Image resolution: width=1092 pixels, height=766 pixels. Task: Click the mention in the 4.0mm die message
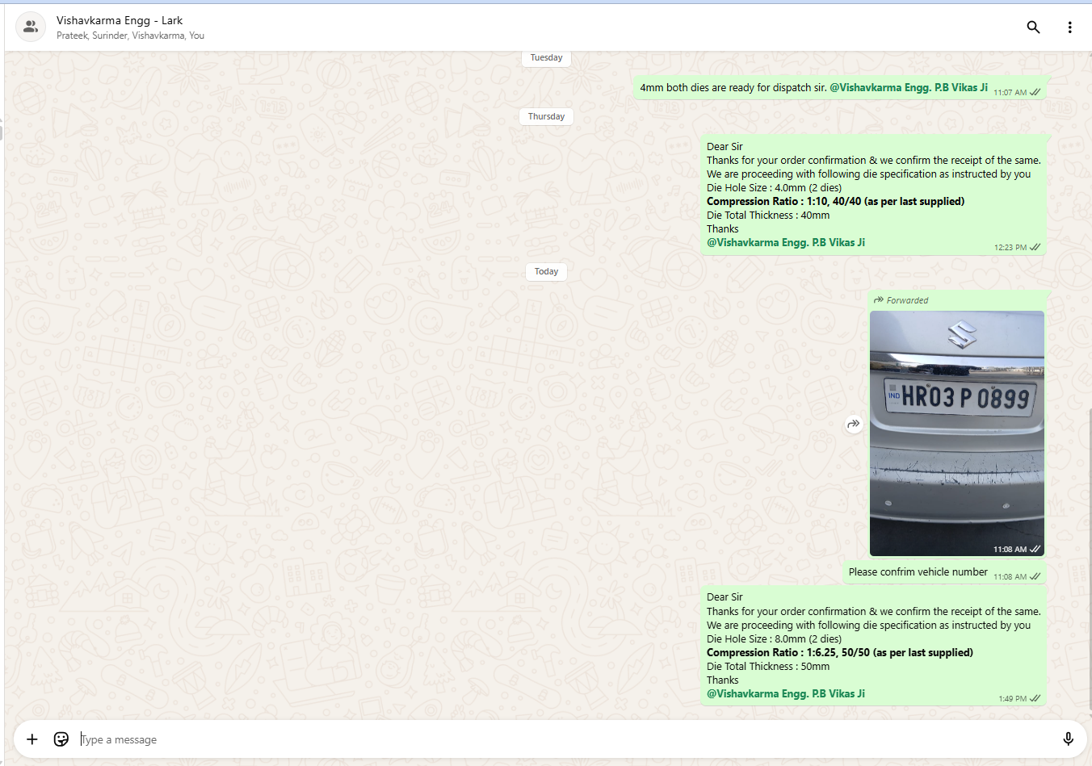[785, 242]
